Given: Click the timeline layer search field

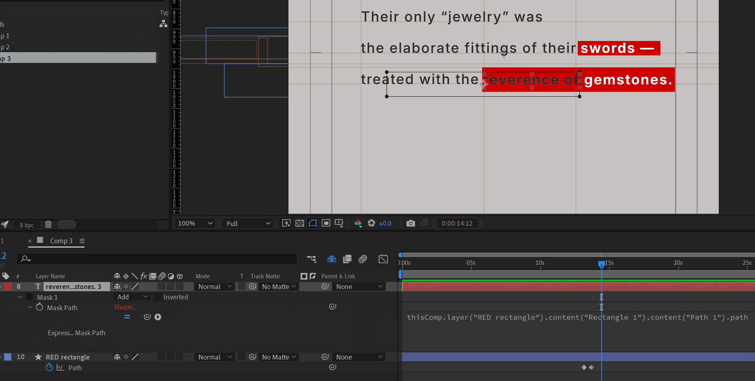Looking at the screenshot, I should 157,259.
